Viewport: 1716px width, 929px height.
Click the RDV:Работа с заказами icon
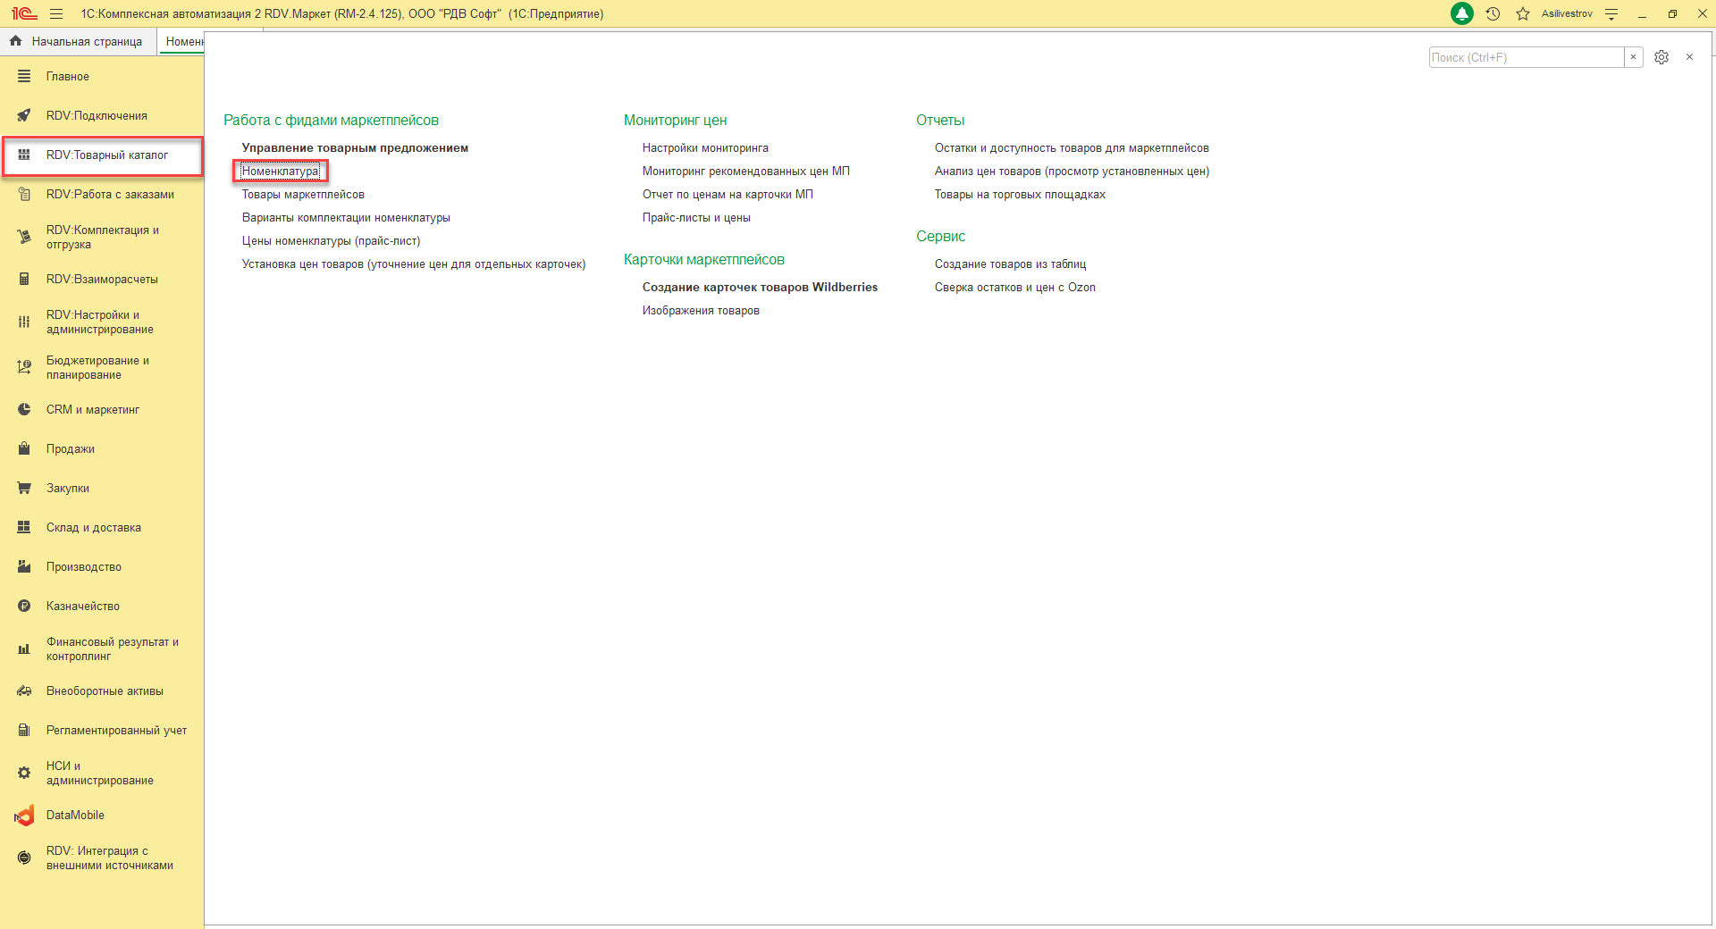(24, 195)
